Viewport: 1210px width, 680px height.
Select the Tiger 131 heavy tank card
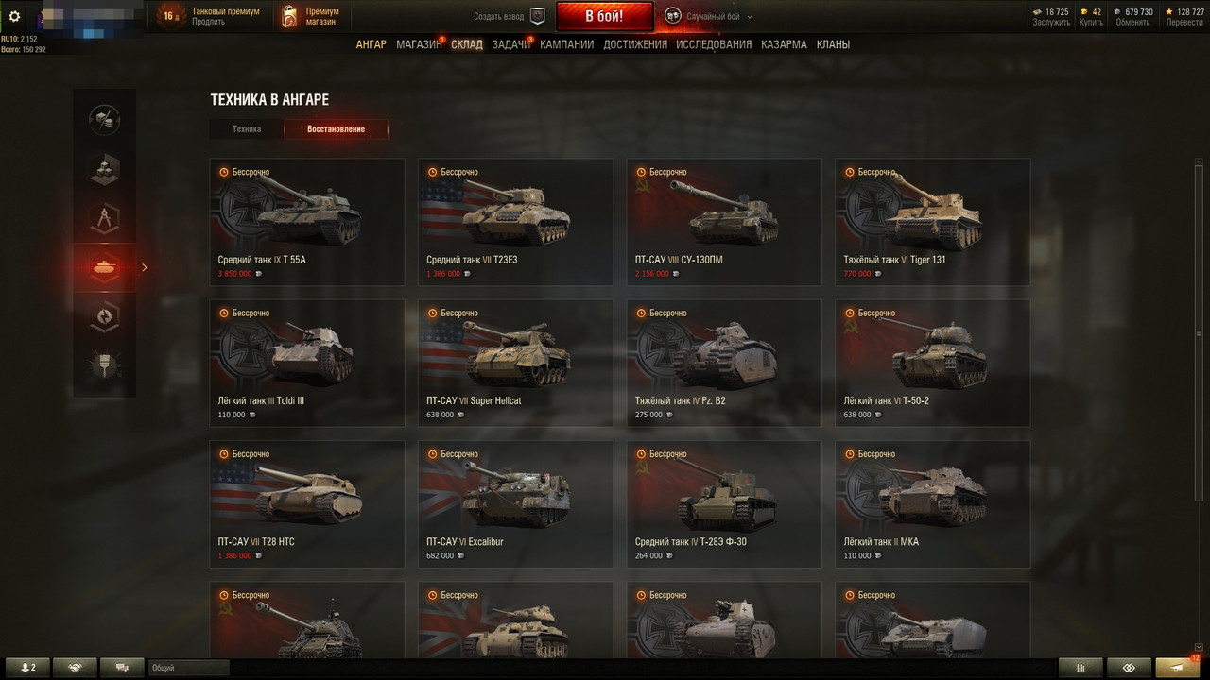coord(933,222)
